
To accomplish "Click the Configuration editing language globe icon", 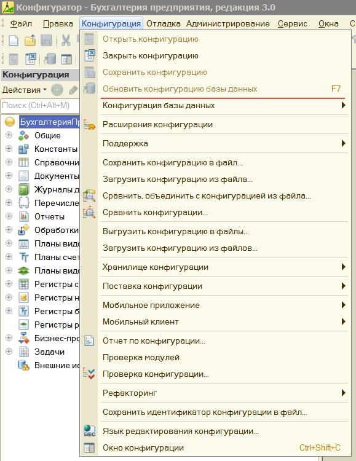I will coord(89,431).
